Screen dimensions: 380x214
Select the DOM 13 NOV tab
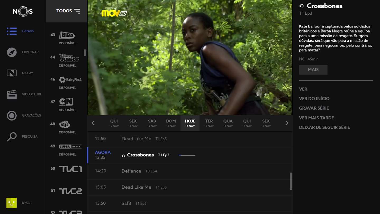[x=171, y=123]
